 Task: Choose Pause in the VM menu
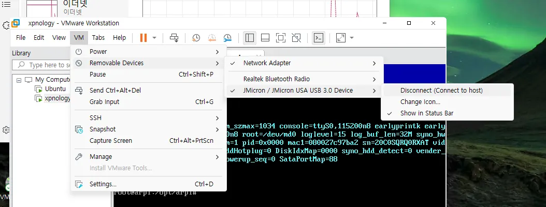click(148, 75)
